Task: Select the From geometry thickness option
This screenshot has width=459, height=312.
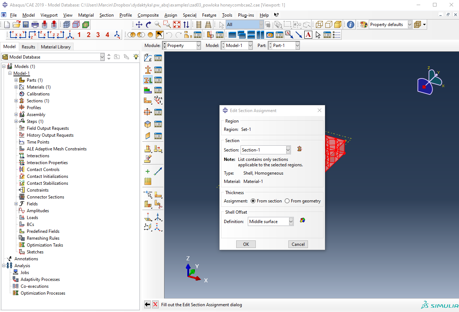Action: pos(287,201)
